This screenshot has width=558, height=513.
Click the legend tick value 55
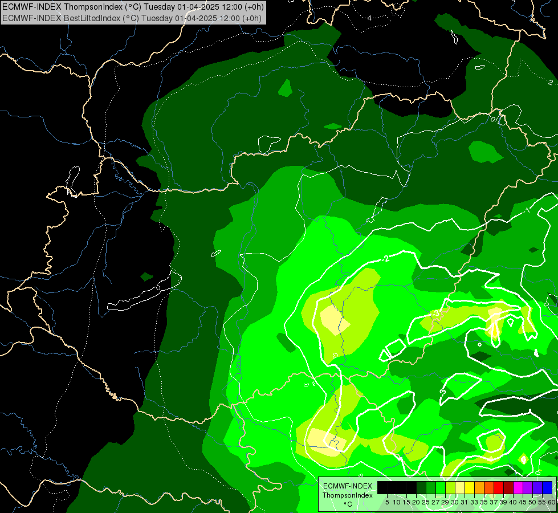click(x=543, y=502)
